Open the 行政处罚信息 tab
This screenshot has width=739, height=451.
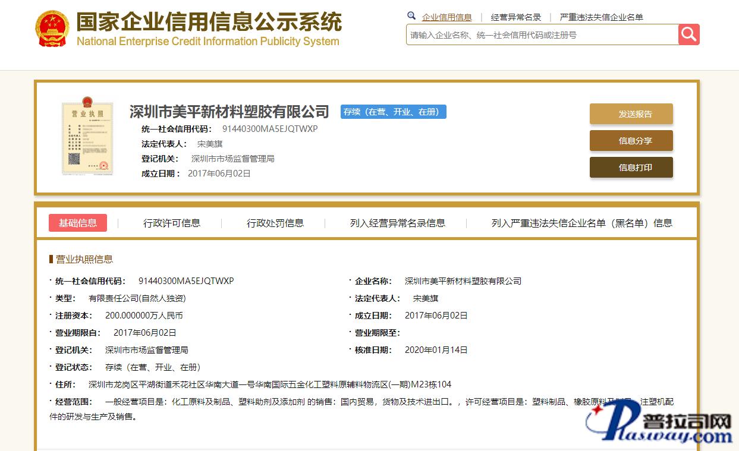coord(275,223)
